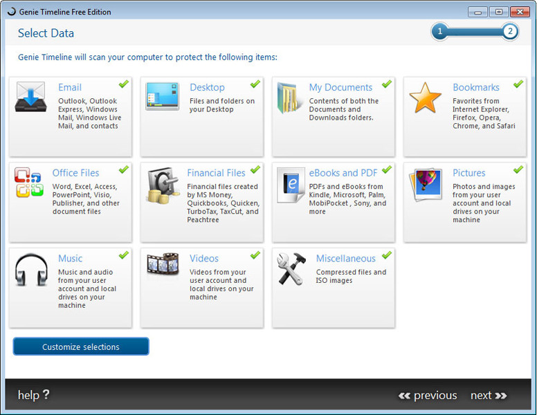Image resolution: width=537 pixels, height=415 pixels.
Task: Click the Videos heading
Action: (204, 259)
